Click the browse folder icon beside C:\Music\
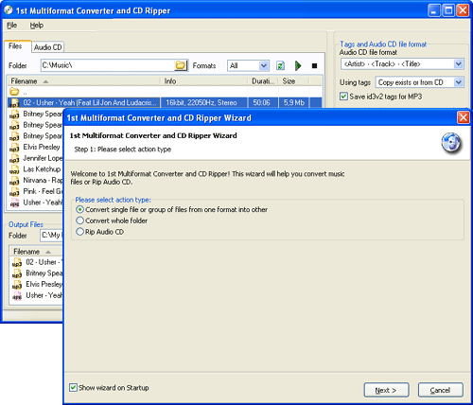Image resolution: width=473 pixels, height=405 pixels. pyautogui.click(x=181, y=65)
